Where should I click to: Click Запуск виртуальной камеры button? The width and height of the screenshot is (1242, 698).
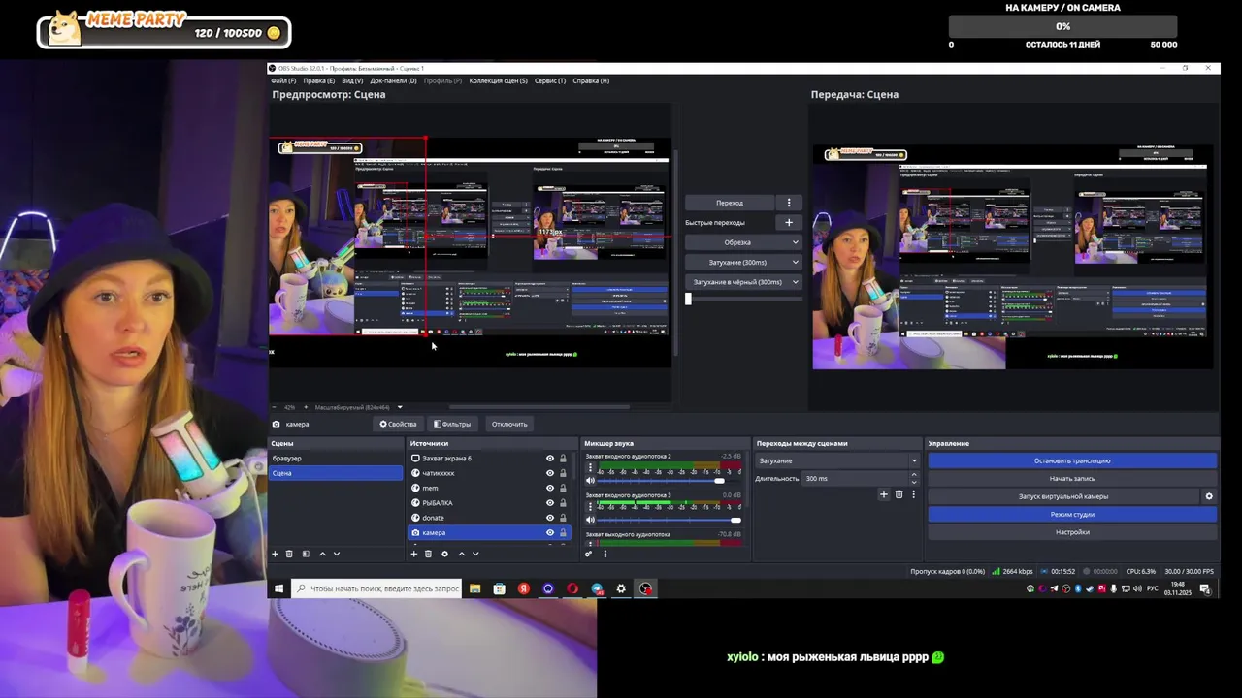pyautogui.click(x=1063, y=496)
